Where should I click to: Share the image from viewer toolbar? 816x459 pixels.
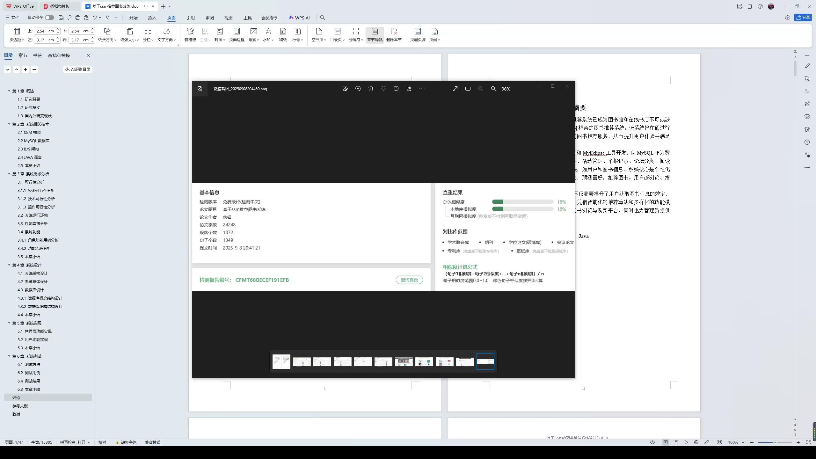tap(409, 89)
